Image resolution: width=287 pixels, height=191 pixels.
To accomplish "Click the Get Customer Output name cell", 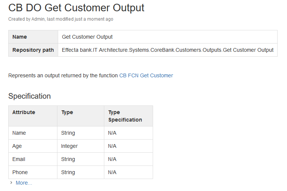I will tap(167, 37).
